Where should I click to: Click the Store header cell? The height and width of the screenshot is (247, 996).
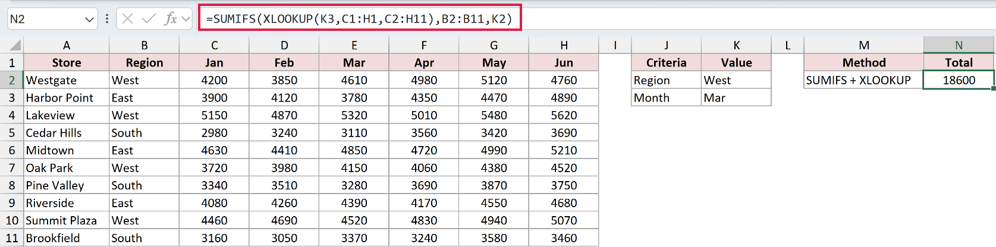pos(67,63)
